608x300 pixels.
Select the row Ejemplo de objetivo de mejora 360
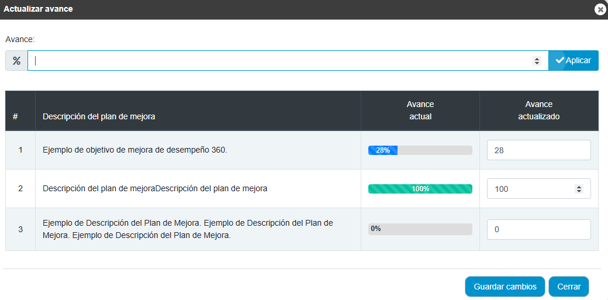[302, 150]
